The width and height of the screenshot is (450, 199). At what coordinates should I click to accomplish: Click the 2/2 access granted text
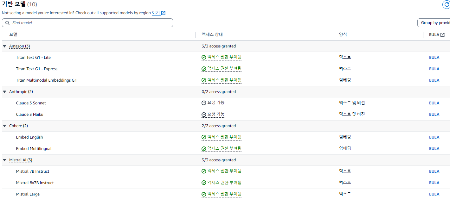[x=219, y=126]
